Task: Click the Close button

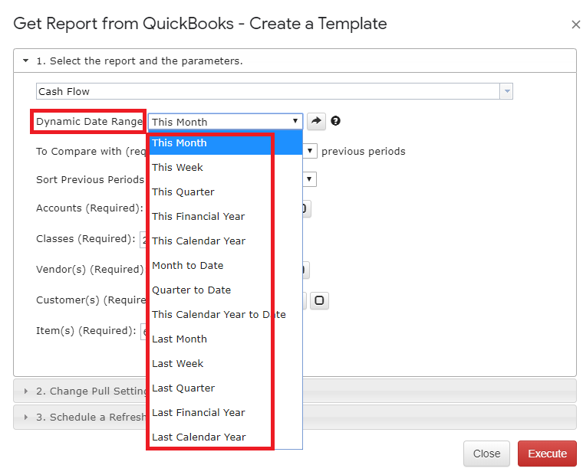Action: [x=486, y=454]
